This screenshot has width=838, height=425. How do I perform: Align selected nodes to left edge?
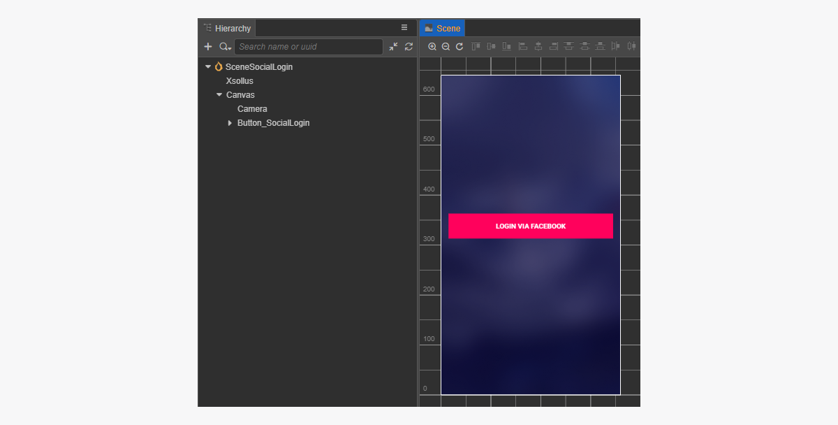[x=523, y=47]
